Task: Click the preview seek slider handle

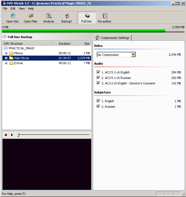Action: coord(18,135)
